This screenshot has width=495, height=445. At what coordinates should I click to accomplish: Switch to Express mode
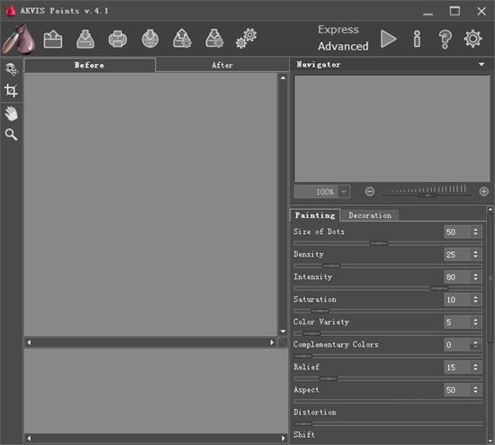(338, 30)
